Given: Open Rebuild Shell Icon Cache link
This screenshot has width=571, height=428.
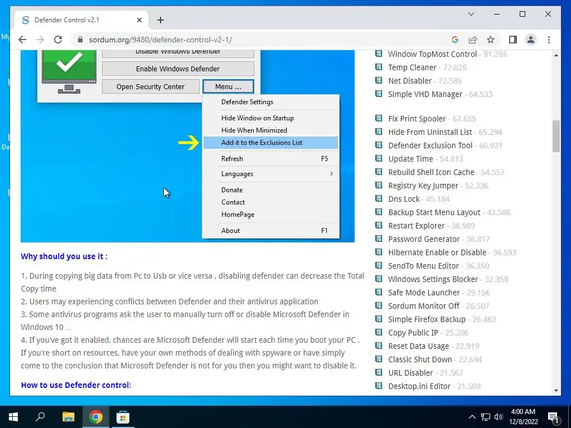Looking at the screenshot, I should pyautogui.click(x=431, y=172).
